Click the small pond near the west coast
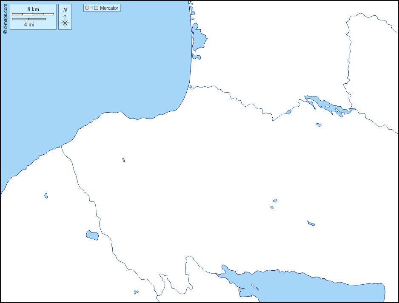This screenshot has width=399, height=303. coord(46,195)
